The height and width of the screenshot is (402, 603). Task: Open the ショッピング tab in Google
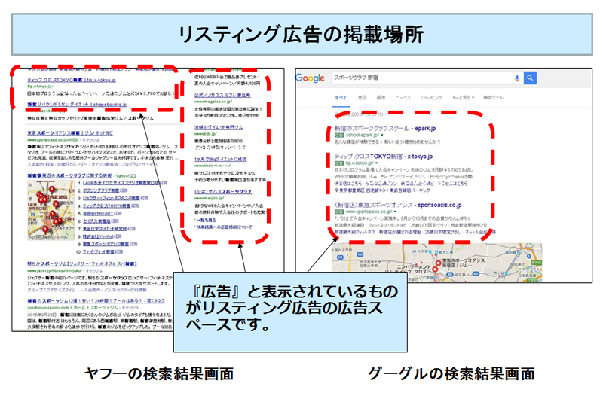[431, 98]
